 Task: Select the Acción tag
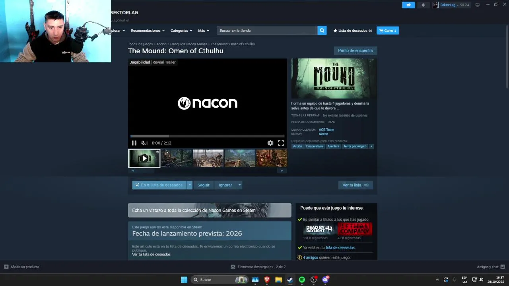pyautogui.click(x=297, y=146)
